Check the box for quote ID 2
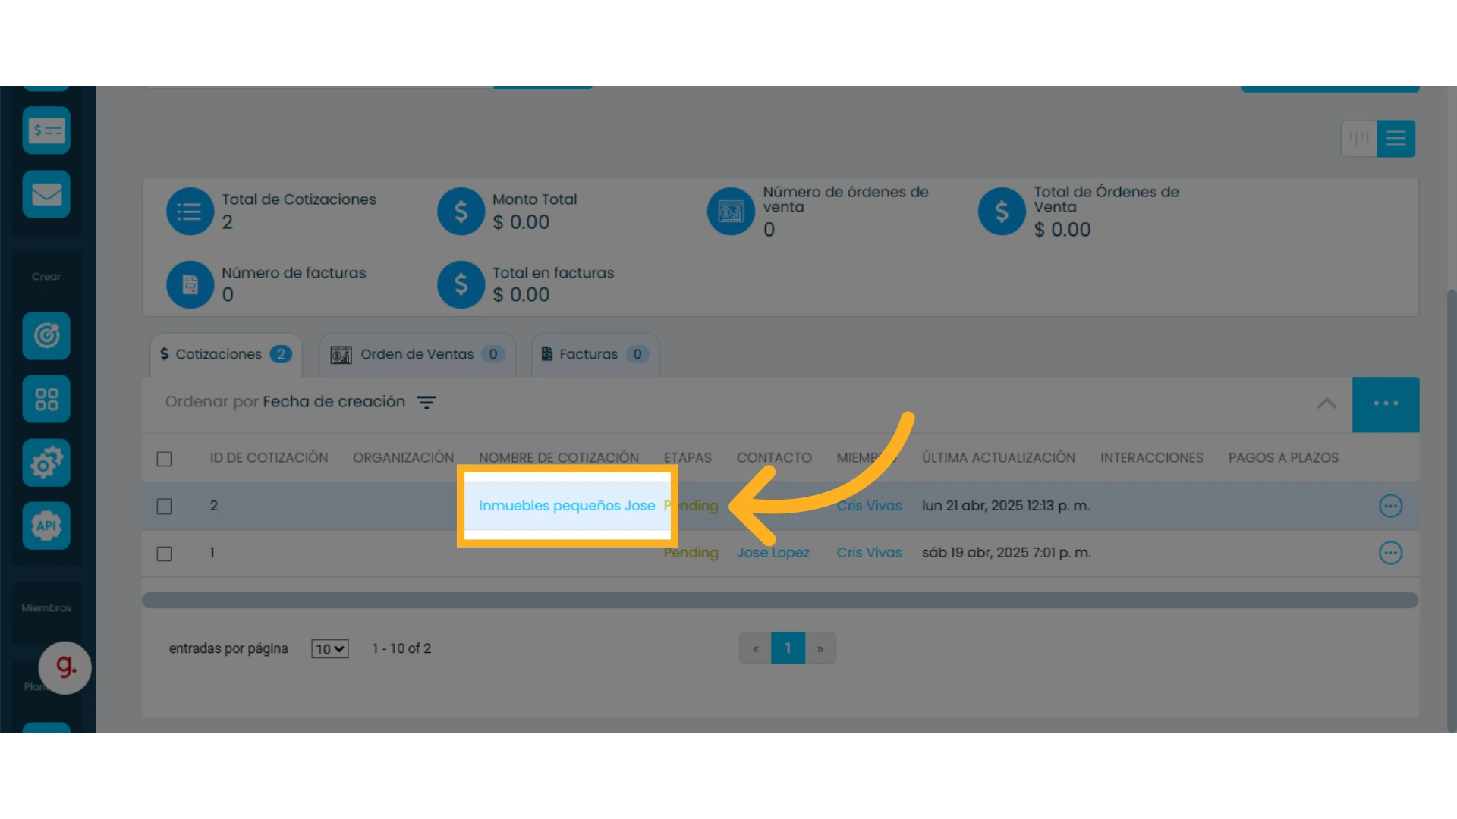The height and width of the screenshot is (819, 1457). [164, 506]
